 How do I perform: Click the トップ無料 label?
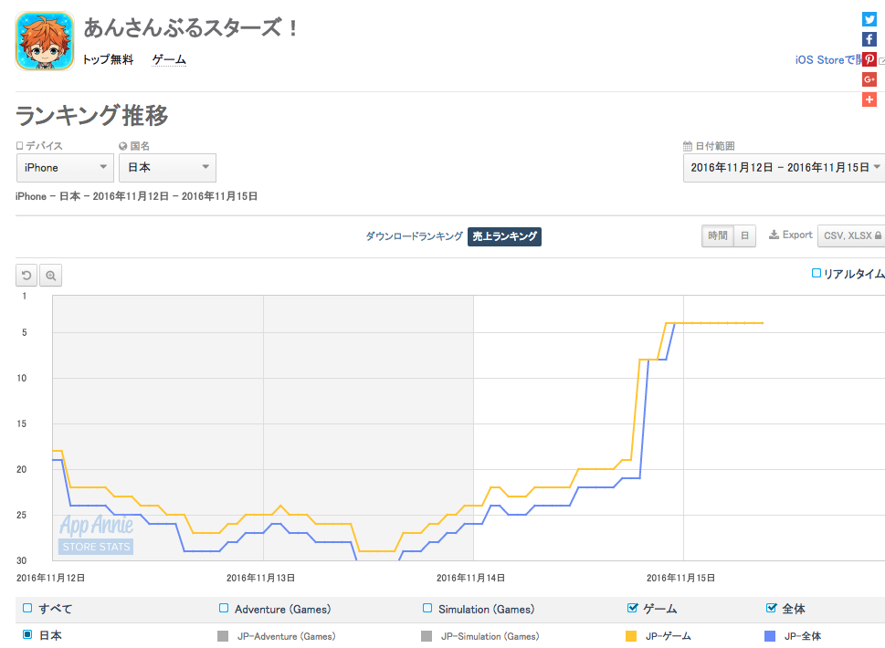coord(108,60)
